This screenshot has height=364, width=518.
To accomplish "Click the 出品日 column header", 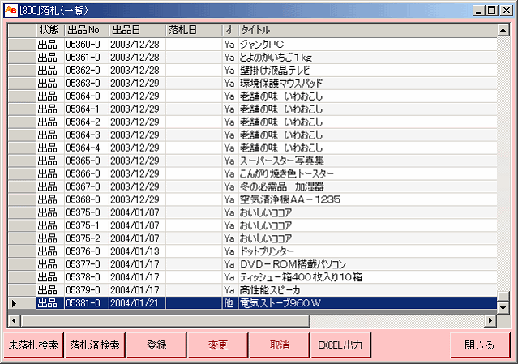I will coord(137,30).
